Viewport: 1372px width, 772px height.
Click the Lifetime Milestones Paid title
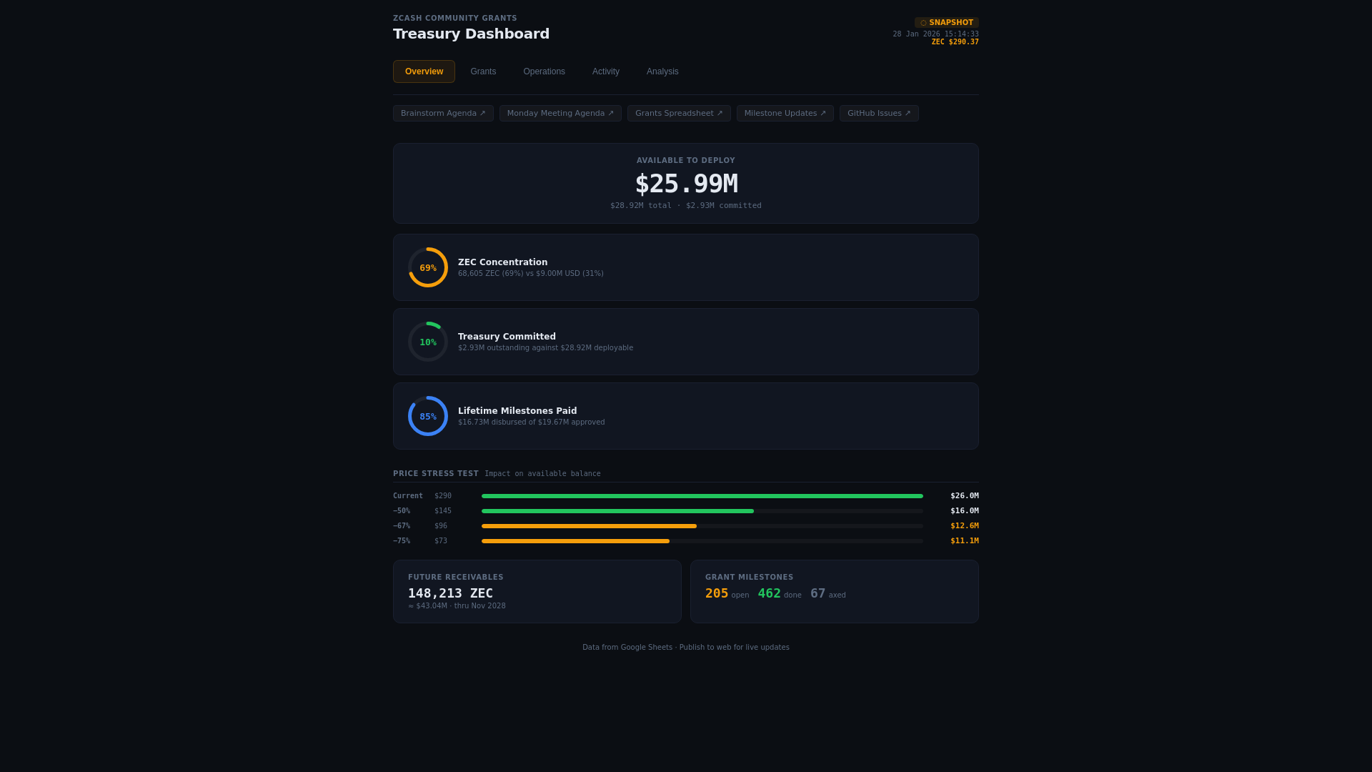click(517, 411)
